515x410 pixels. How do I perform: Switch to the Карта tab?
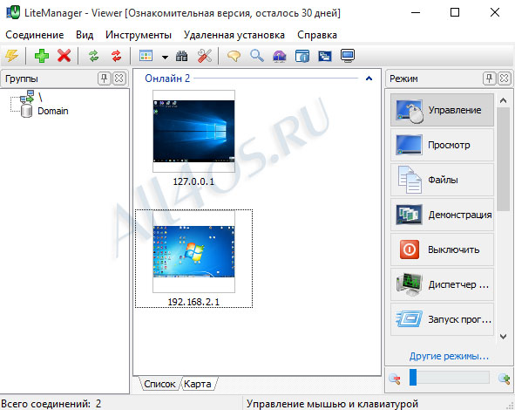[198, 384]
